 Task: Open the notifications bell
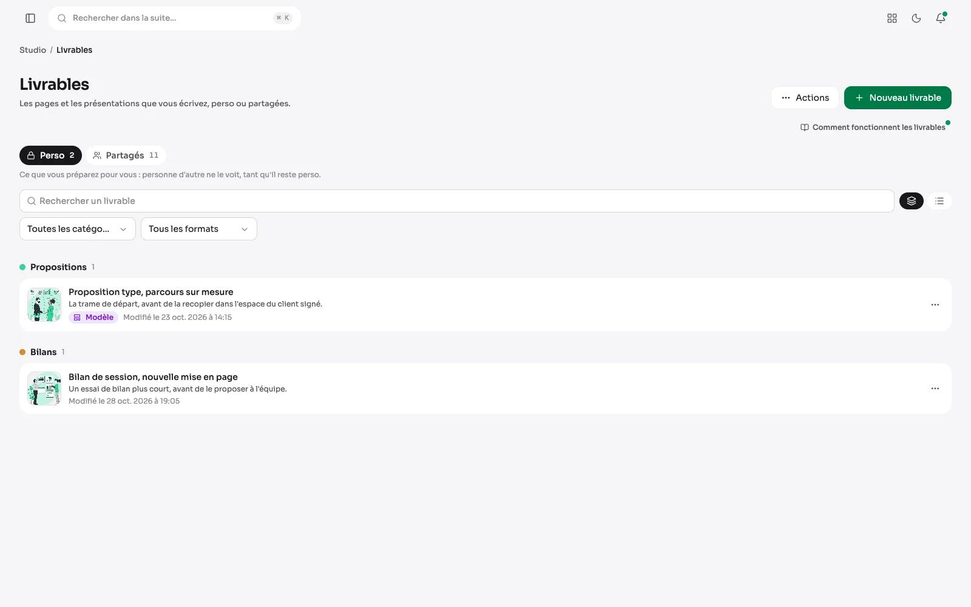[941, 18]
